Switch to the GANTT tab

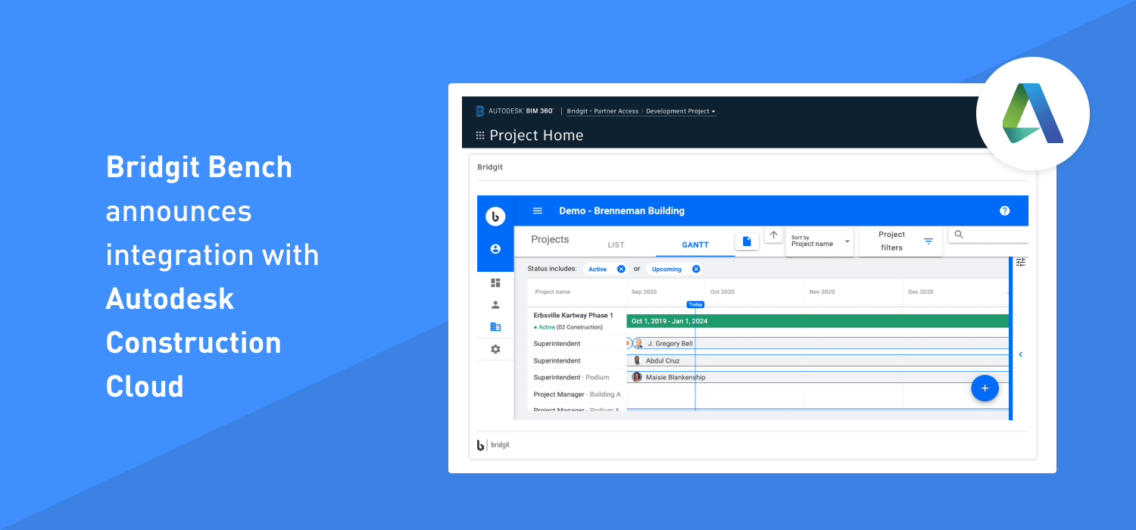tap(695, 245)
